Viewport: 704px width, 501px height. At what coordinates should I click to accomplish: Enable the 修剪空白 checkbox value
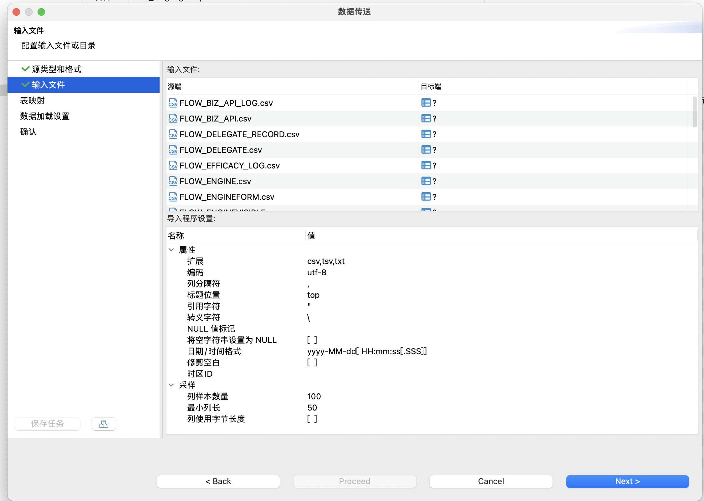[x=312, y=362]
